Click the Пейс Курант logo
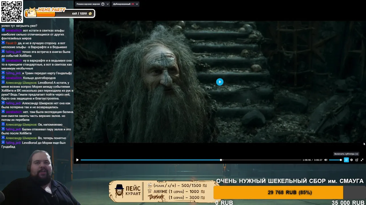 click(x=128, y=191)
